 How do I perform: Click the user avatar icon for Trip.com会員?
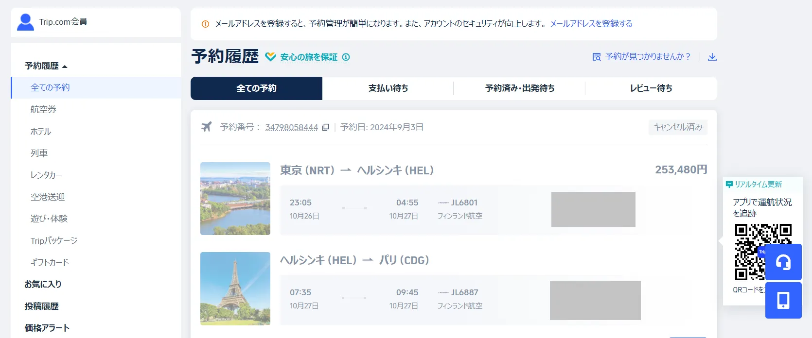coord(25,22)
